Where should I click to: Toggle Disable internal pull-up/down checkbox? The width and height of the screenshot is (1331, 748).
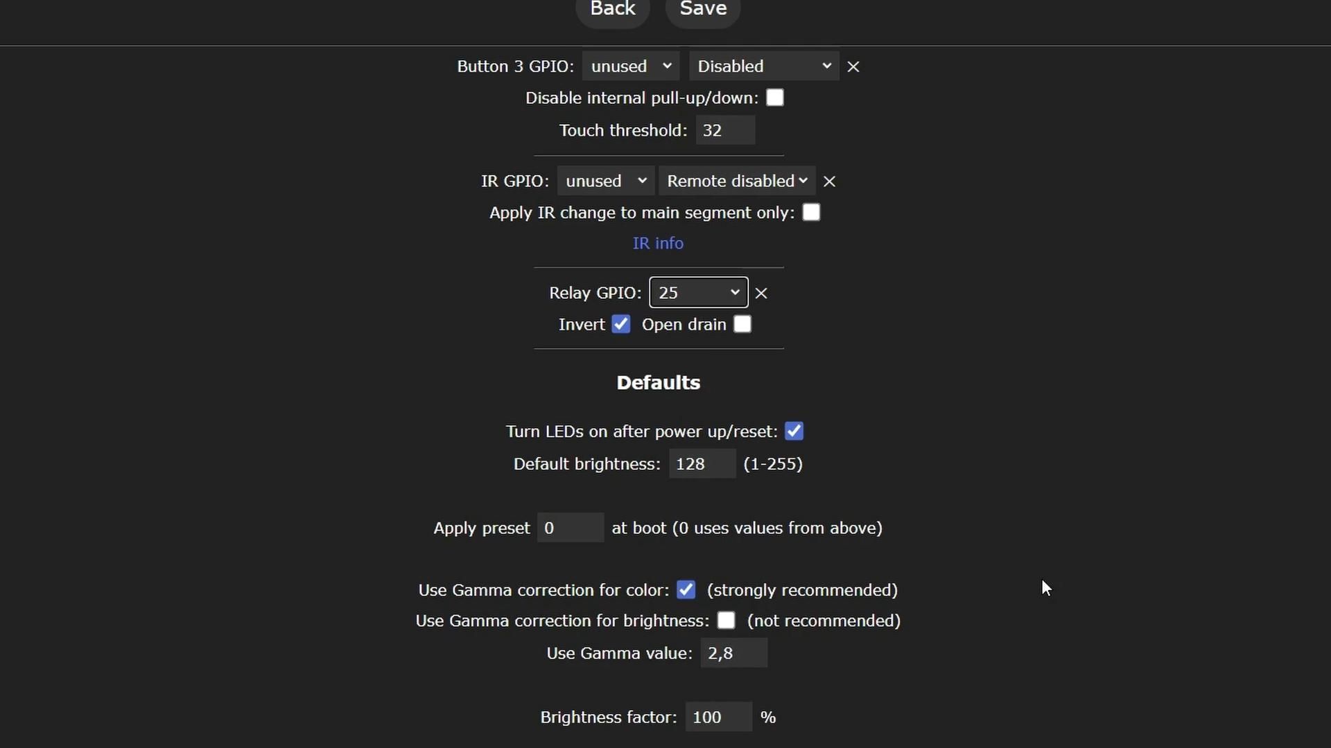tap(775, 98)
